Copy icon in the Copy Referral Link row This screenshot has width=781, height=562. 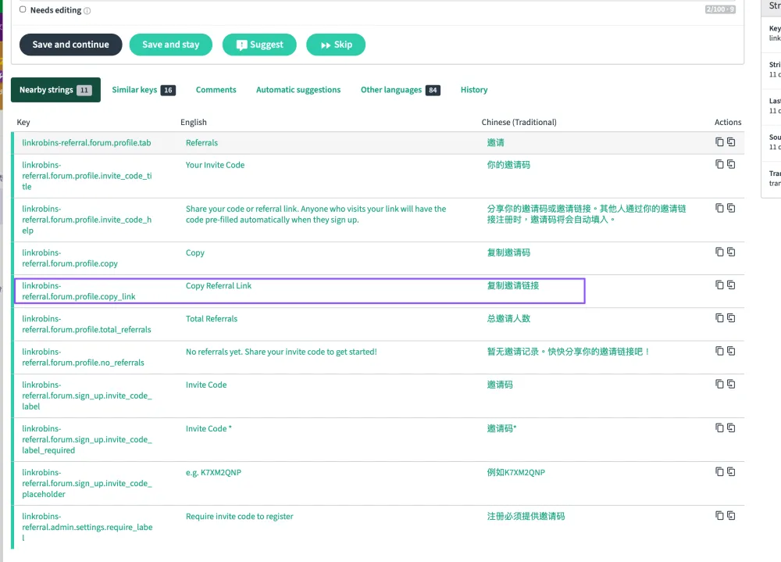point(719,285)
